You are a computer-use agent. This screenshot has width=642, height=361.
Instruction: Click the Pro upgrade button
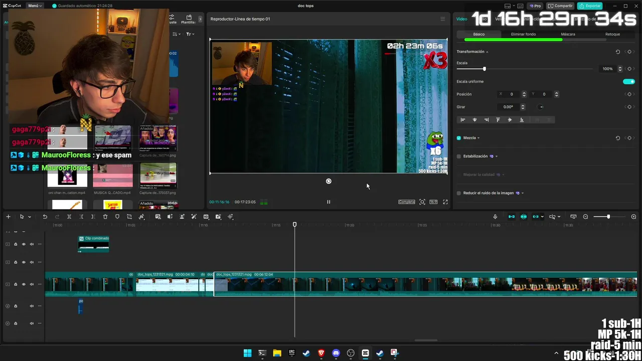[x=535, y=6]
